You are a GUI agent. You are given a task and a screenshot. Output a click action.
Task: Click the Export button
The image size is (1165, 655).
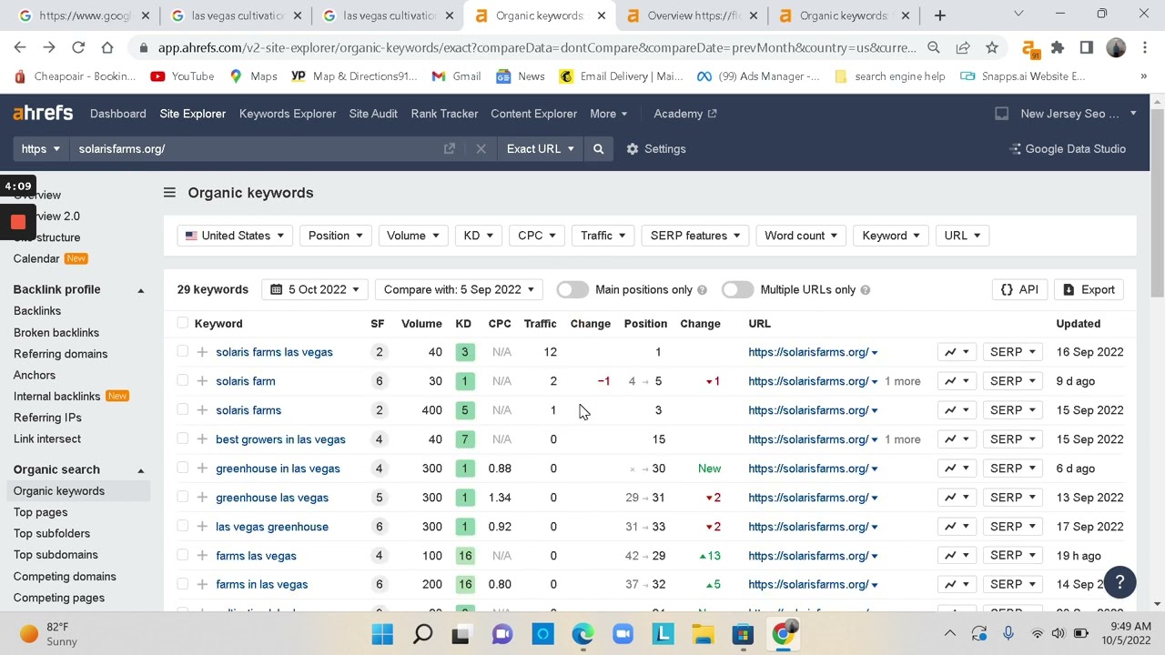tap(1089, 289)
